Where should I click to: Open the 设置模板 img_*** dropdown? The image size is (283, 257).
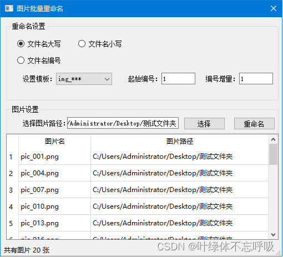coord(84,79)
